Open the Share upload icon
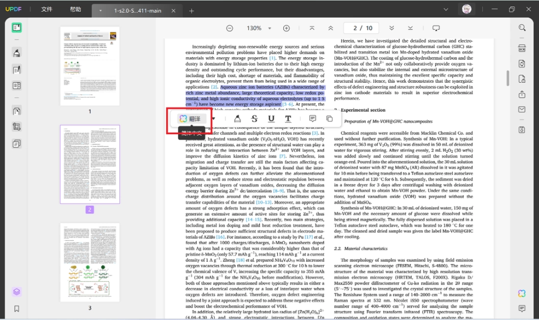This screenshot has width=539, height=320. coord(522,94)
